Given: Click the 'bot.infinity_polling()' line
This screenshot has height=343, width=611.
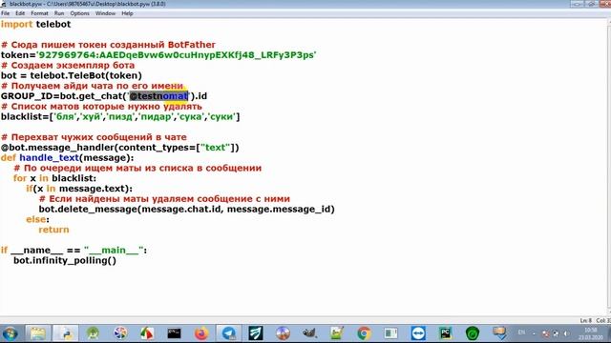Looking at the screenshot, I should [x=65, y=260].
